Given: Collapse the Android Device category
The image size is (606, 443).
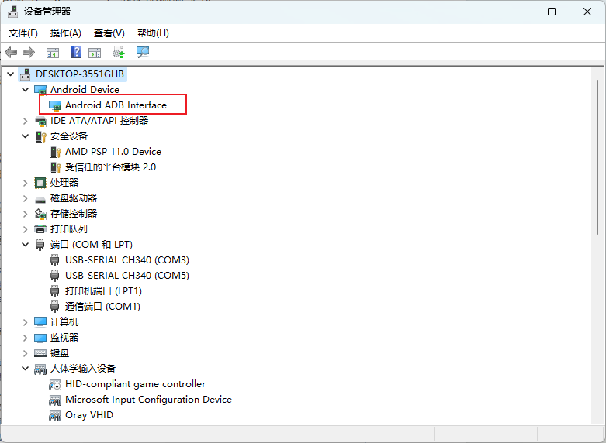Looking at the screenshot, I should 26,90.
